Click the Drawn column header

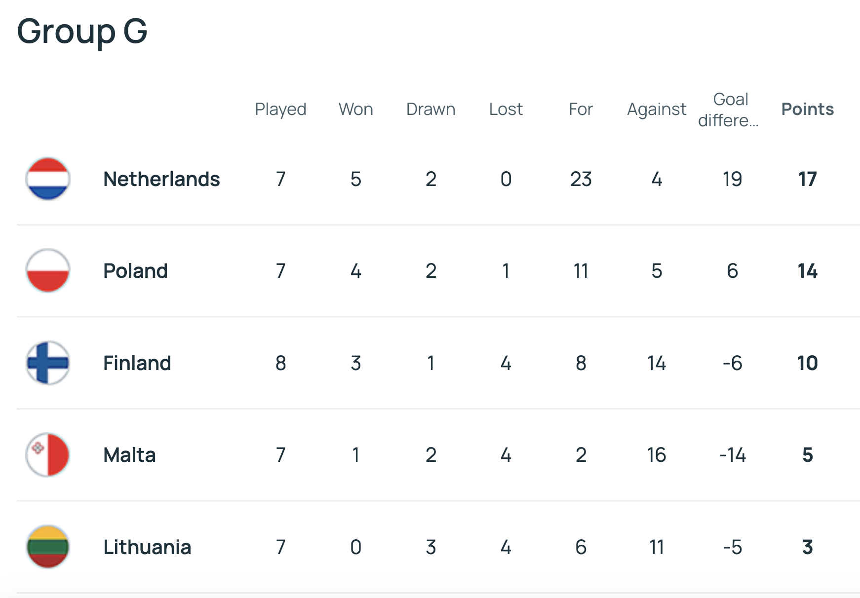click(x=430, y=109)
